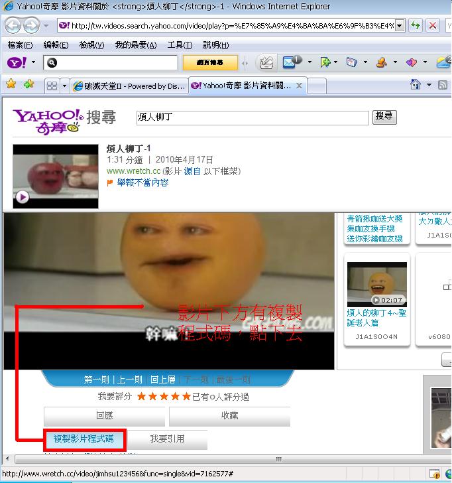452x483 pixels.
Task: Click the browser Forward arrow button
Action: (31, 26)
